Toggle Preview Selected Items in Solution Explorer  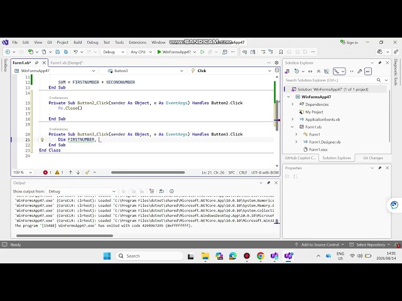(x=368, y=71)
